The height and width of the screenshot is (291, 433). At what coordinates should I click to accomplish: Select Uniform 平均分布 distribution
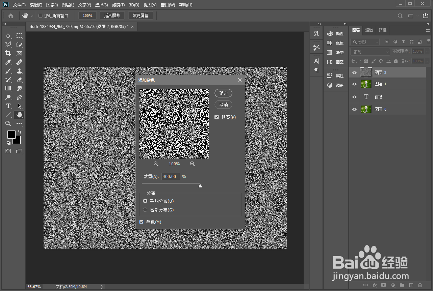pos(145,201)
